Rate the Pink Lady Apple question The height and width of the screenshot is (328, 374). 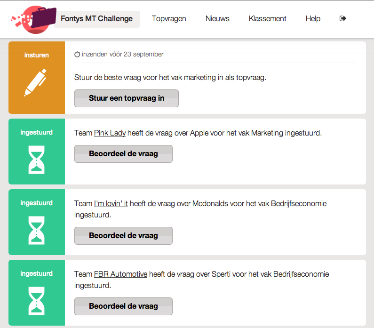(123, 154)
